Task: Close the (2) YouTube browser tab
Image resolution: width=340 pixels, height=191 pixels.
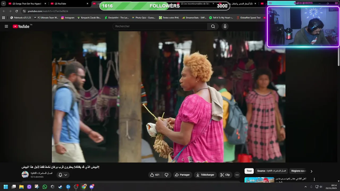Action: coord(87,4)
